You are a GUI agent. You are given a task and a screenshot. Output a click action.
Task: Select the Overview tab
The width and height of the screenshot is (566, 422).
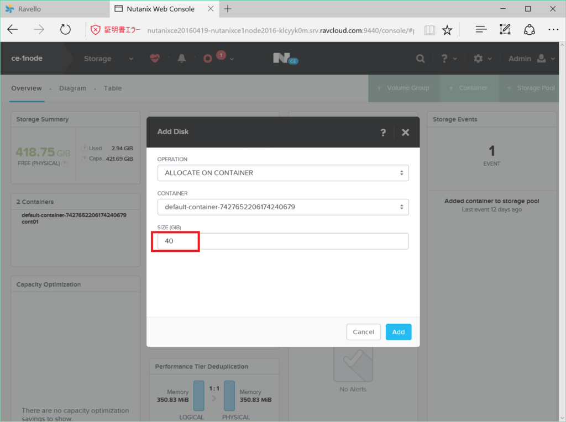(27, 88)
